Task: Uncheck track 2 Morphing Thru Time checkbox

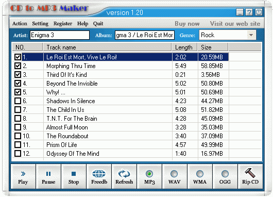Action: (x=18, y=65)
